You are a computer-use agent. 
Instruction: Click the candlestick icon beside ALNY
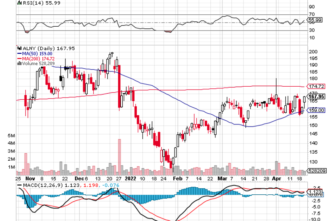pos(20,48)
